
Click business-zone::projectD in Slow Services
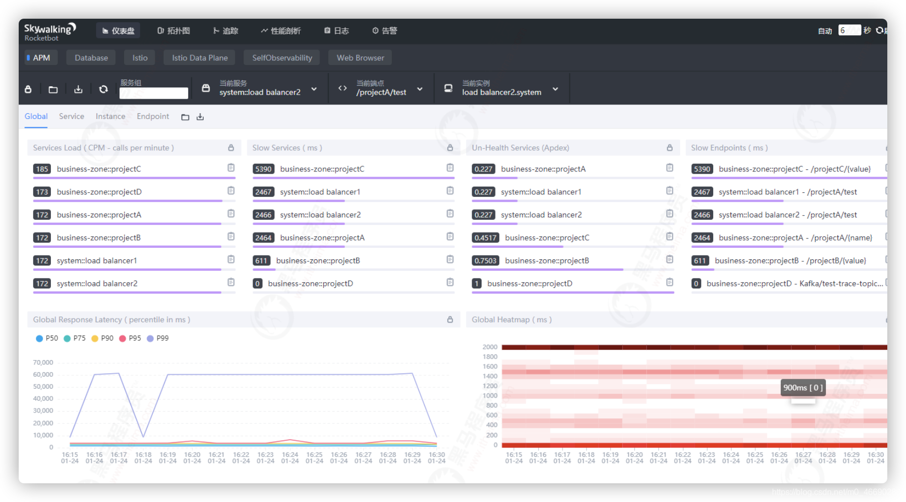coord(310,283)
